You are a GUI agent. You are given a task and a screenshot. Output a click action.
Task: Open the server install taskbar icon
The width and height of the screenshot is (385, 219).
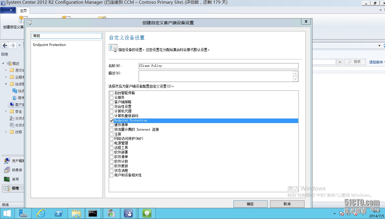[111, 213]
